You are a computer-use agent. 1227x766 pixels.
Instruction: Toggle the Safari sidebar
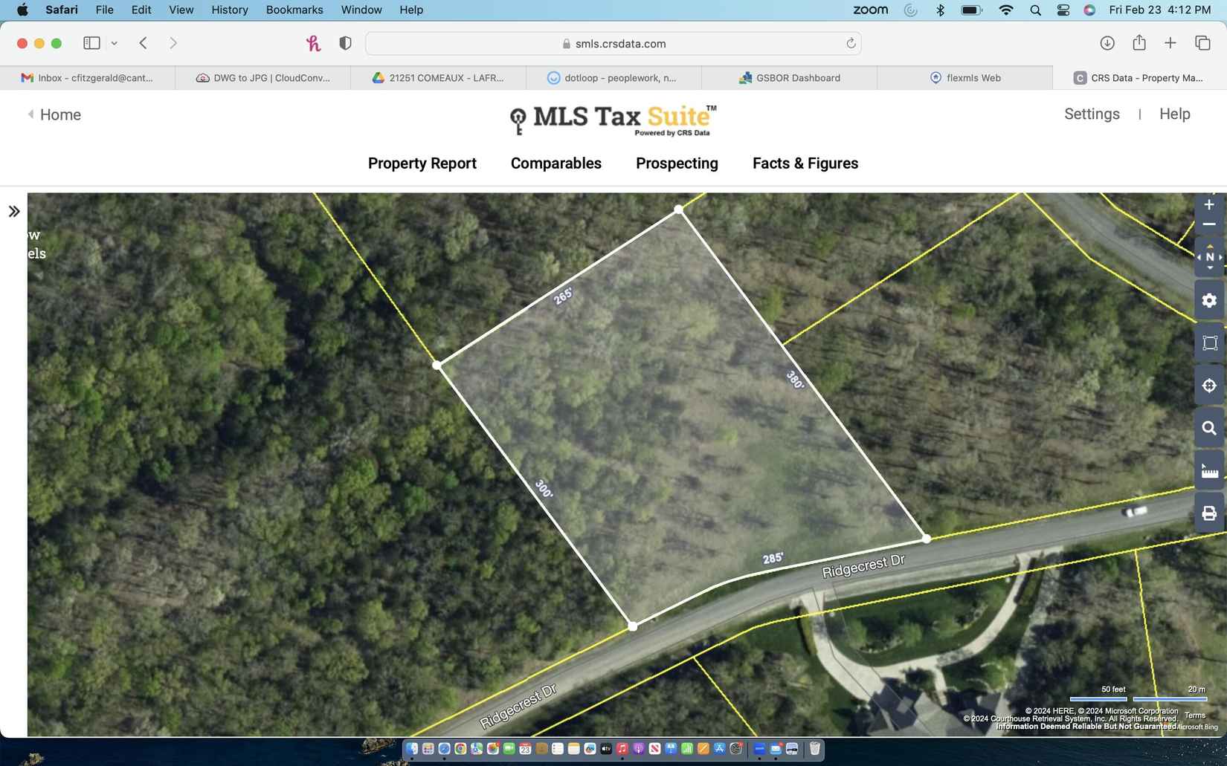[92, 43]
